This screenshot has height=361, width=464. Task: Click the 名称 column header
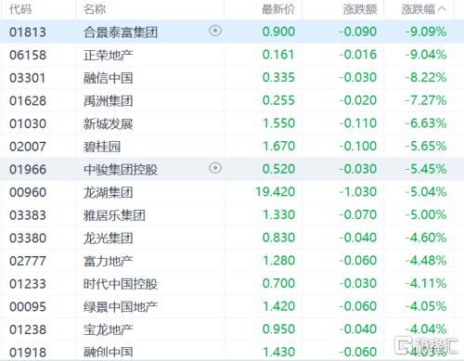click(95, 9)
